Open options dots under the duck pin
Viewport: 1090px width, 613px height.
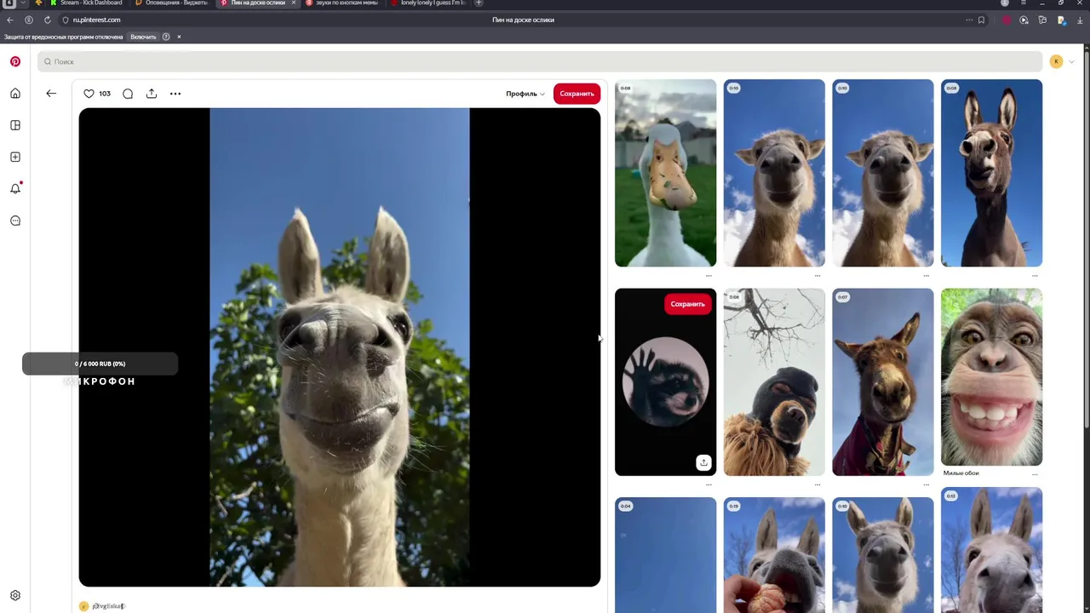pos(708,276)
